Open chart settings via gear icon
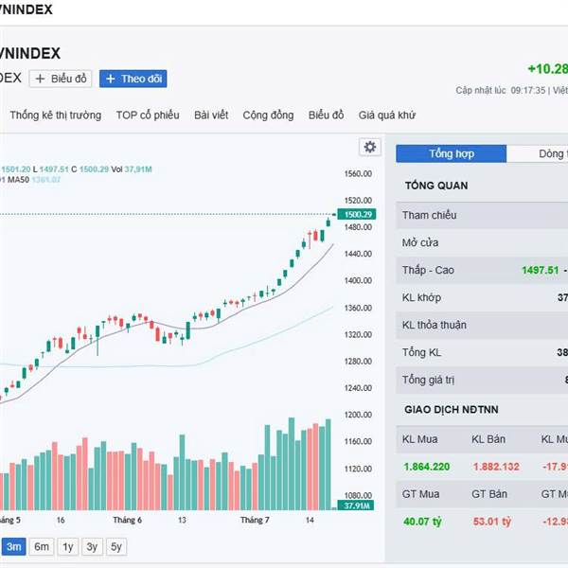Viewport: 568px width, 568px height. pyautogui.click(x=369, y=147)
